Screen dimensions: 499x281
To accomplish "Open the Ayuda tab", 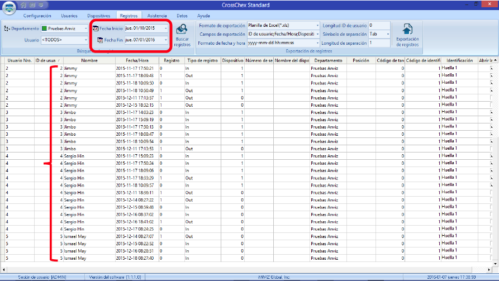I will click(x=203, y=16).
